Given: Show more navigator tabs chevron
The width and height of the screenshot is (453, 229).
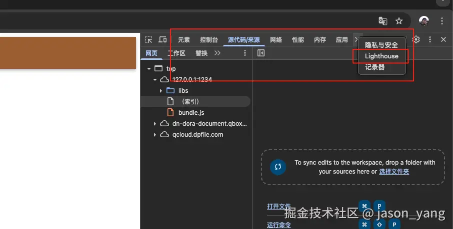Looking at the screenshot, I should click(217, 53).
